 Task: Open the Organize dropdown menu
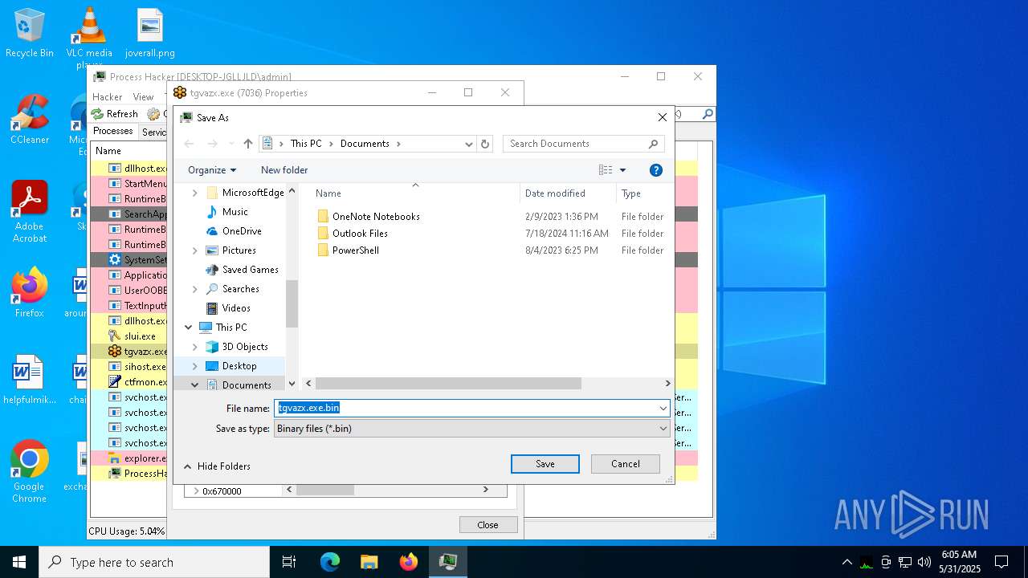pos(212,170)
